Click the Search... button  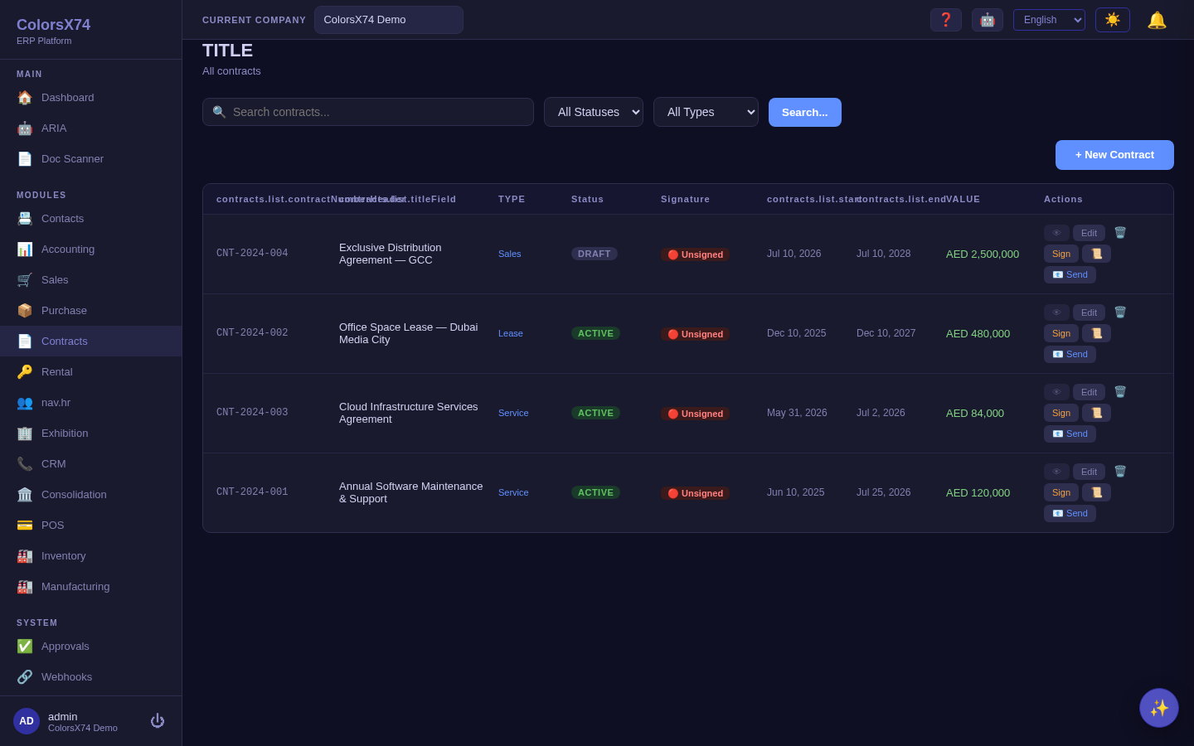[x=805, y=112]
